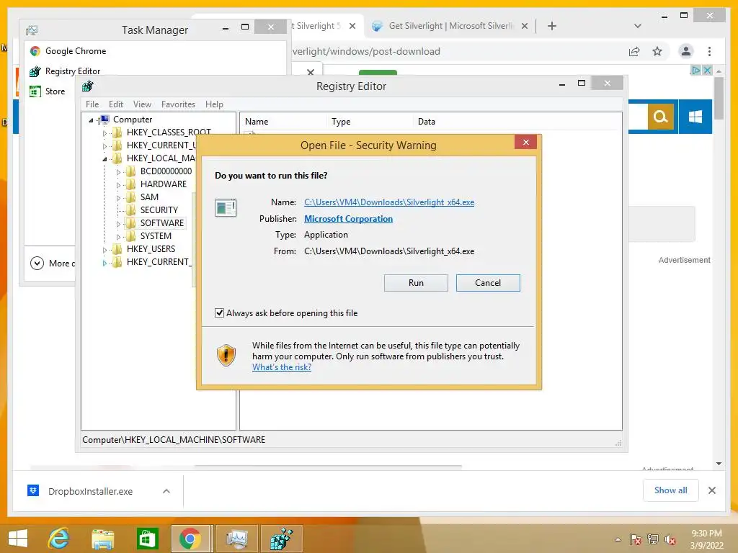This screenshot has height=553, width=738.
Task: Click the share page icon in Chrome
Action: click(x=634, y=51)
